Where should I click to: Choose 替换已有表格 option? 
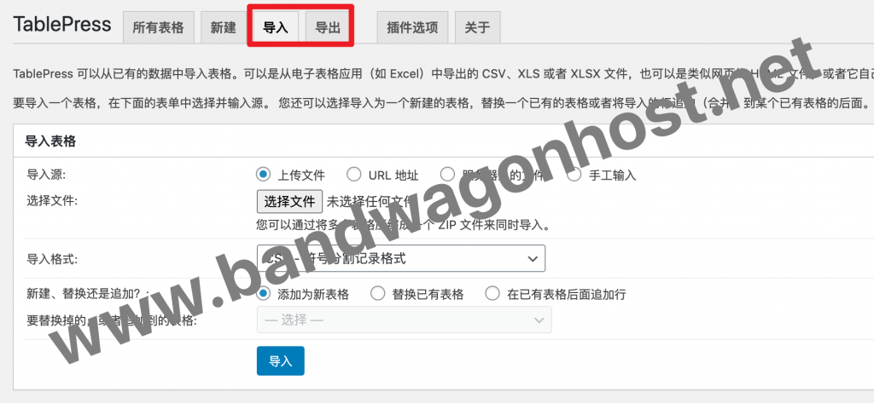click(378, 293)
